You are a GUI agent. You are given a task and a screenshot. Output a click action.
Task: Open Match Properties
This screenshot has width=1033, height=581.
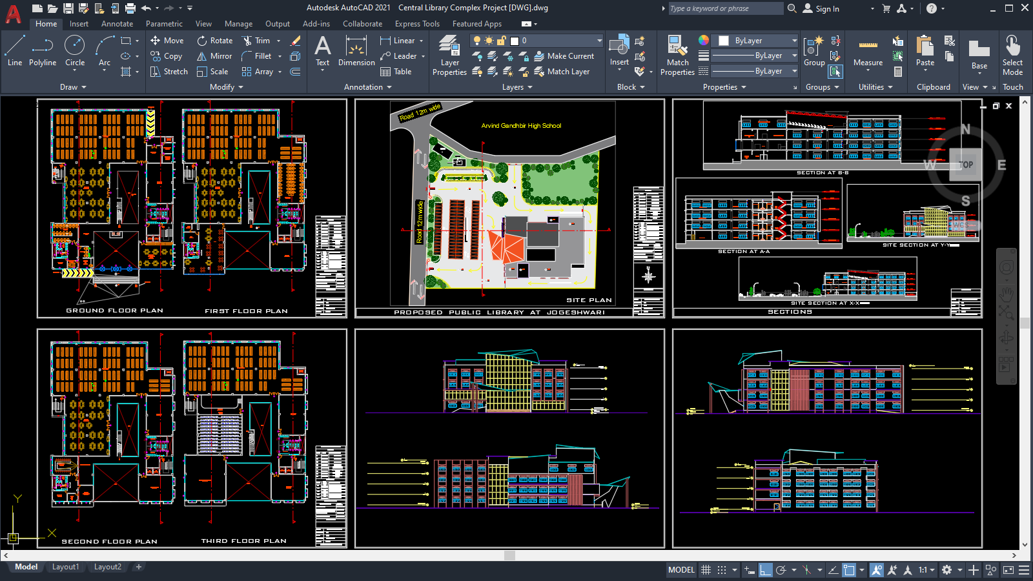click(677, 55)
